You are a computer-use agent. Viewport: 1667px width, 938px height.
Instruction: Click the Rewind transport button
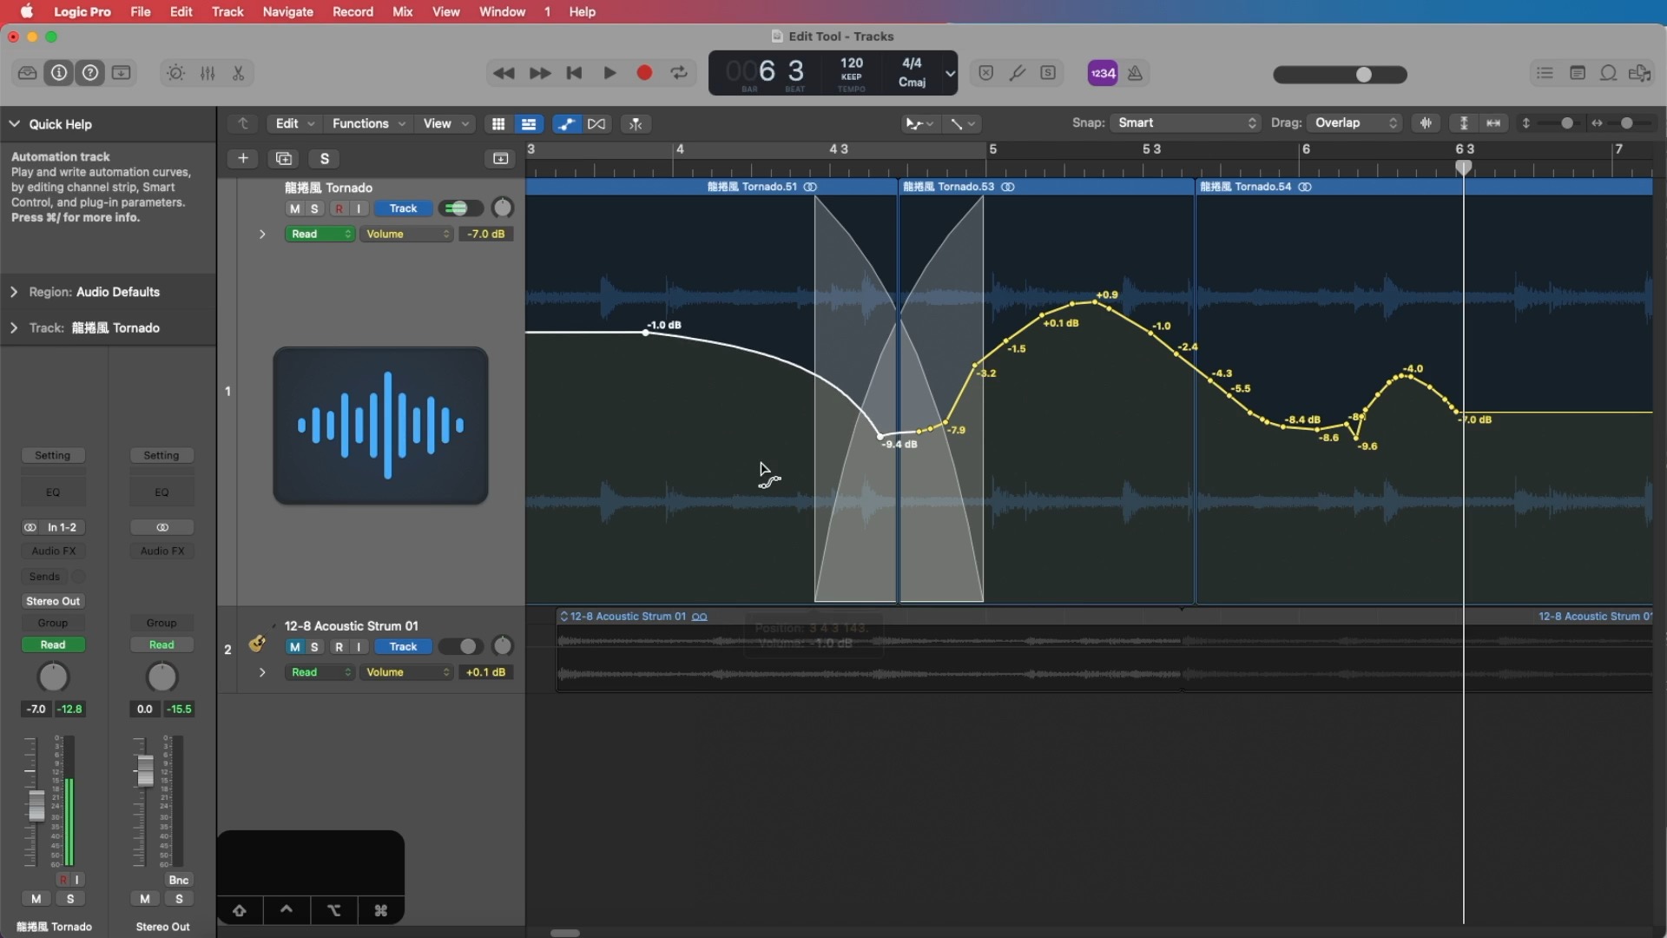504,73
